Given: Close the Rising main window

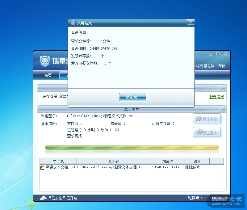Looking at the screenshot, I should tap(225, 54).
